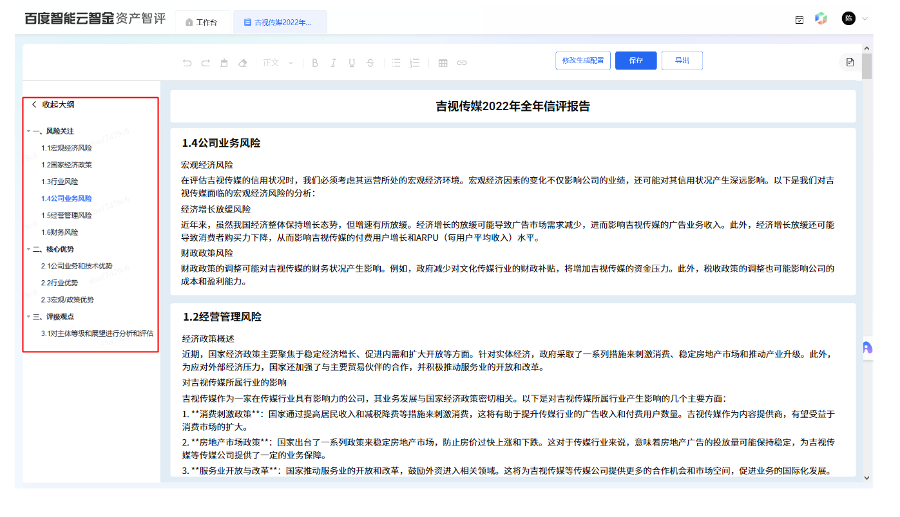Viewport: 900px width, 517px height.
Task: Click the 百度智能云智金 资产智评 logo
Action: click(x=95, y=19)
